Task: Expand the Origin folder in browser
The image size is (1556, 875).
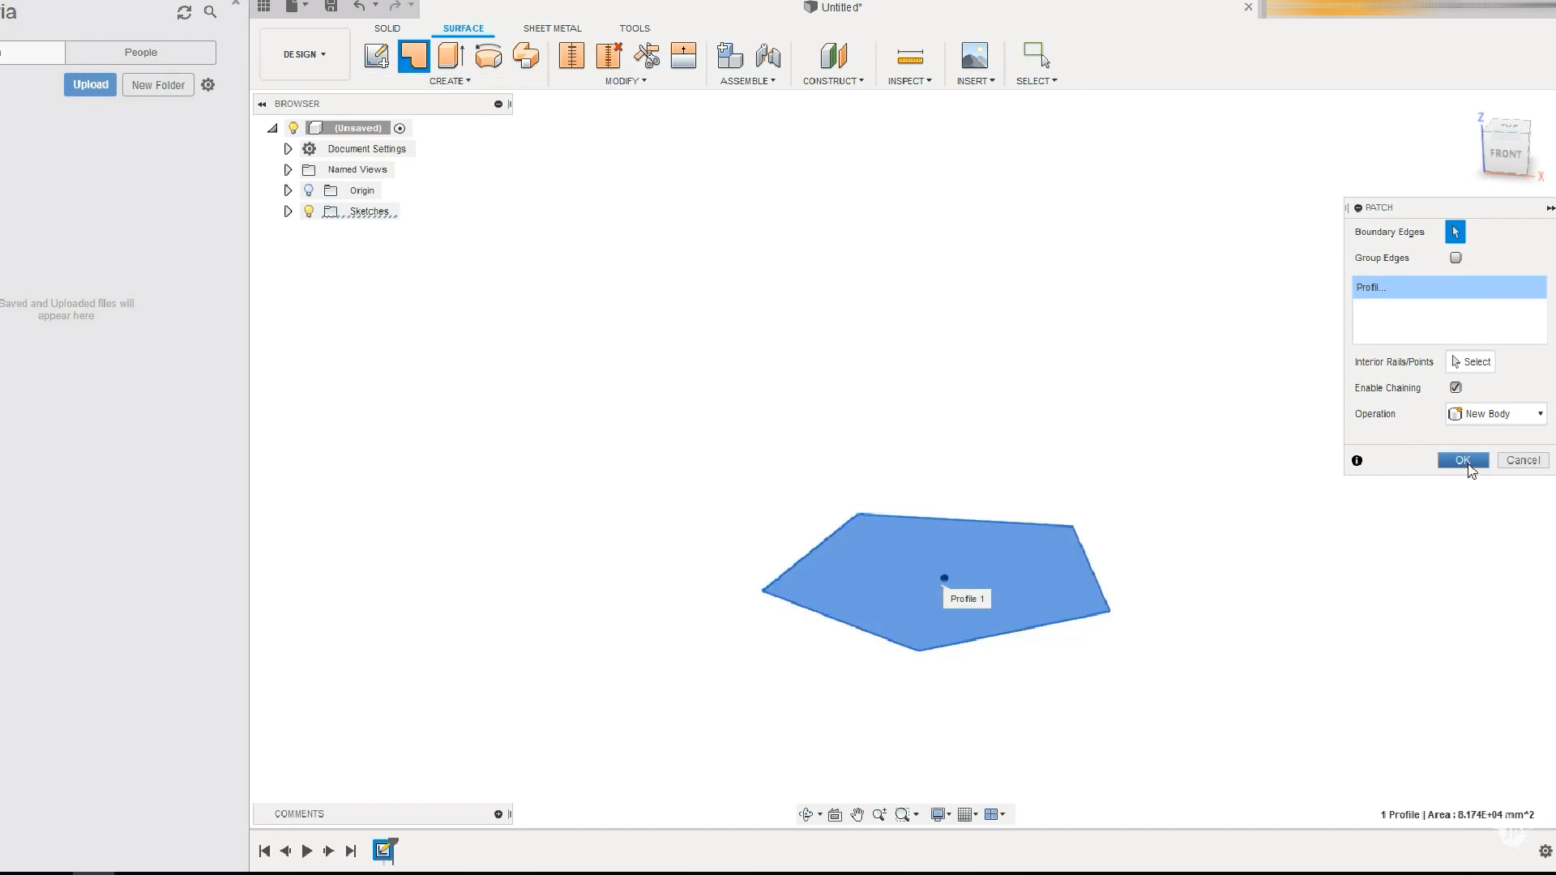Action: click(288, 190)
